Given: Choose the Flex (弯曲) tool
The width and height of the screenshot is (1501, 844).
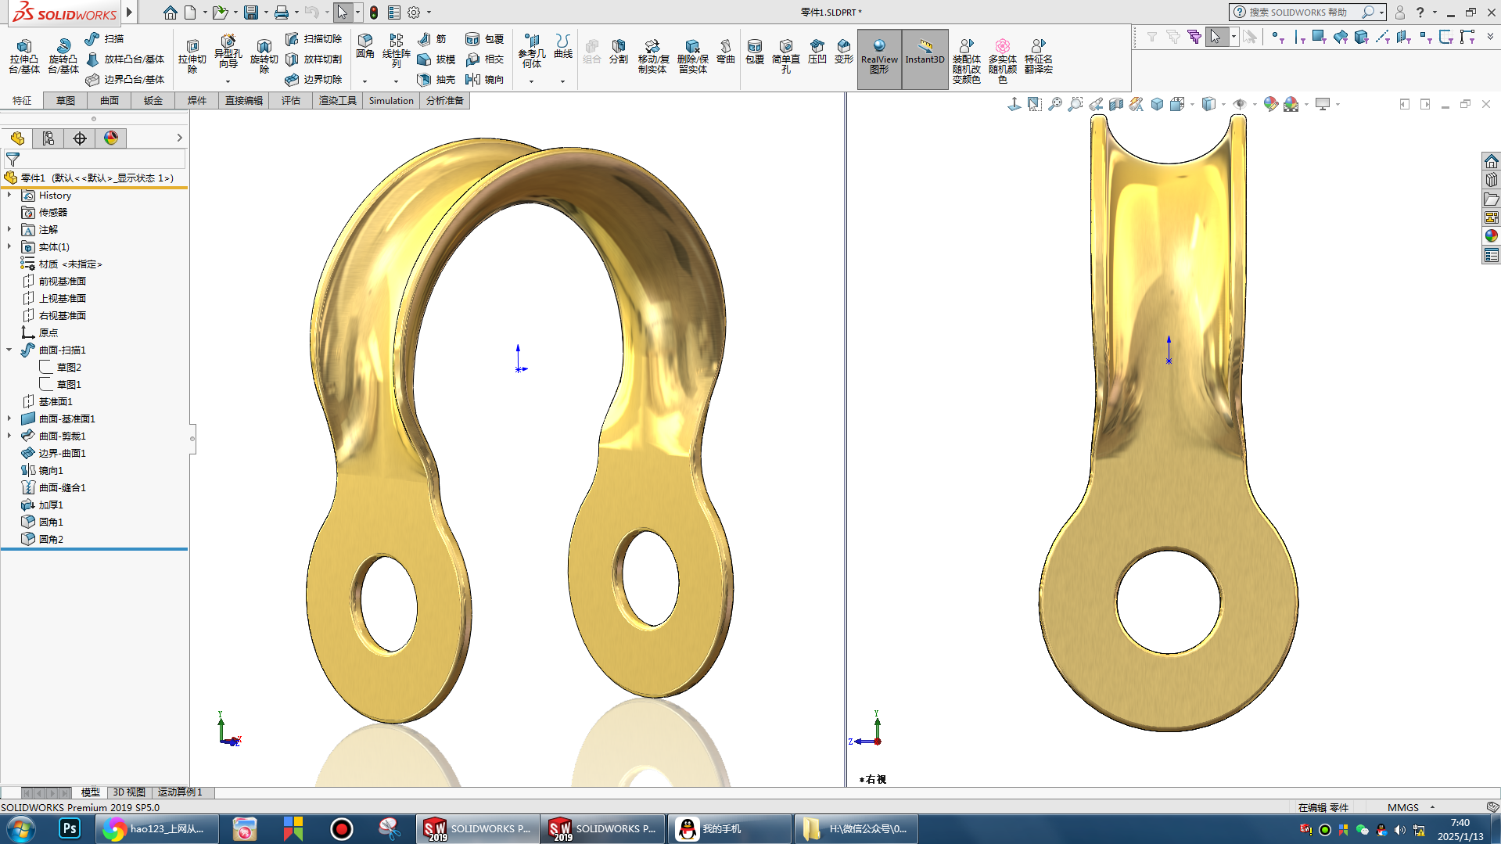Looking at the screenshot, I should point(726,52).
